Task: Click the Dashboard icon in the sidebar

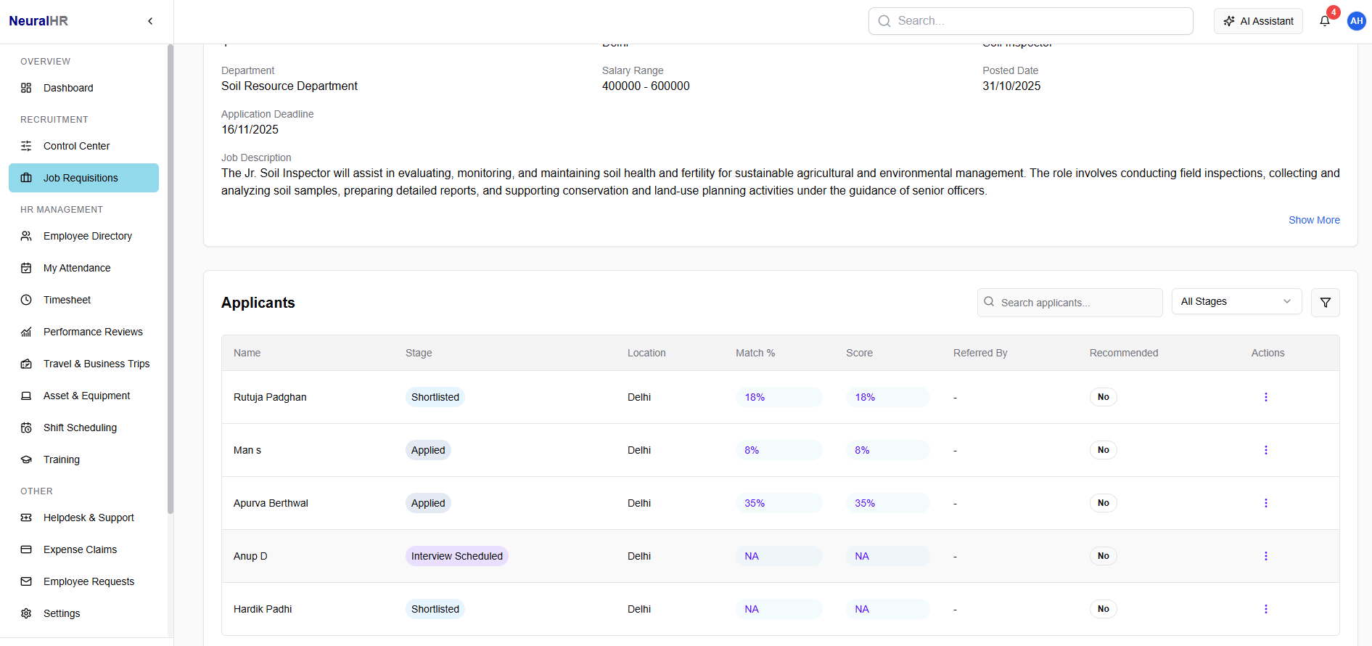Action: (x=26, y=88)
